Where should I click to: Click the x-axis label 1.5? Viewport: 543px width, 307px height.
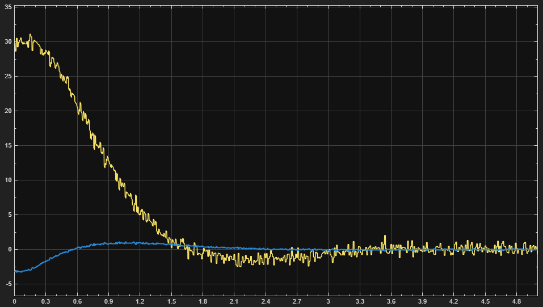coord(171,301)
